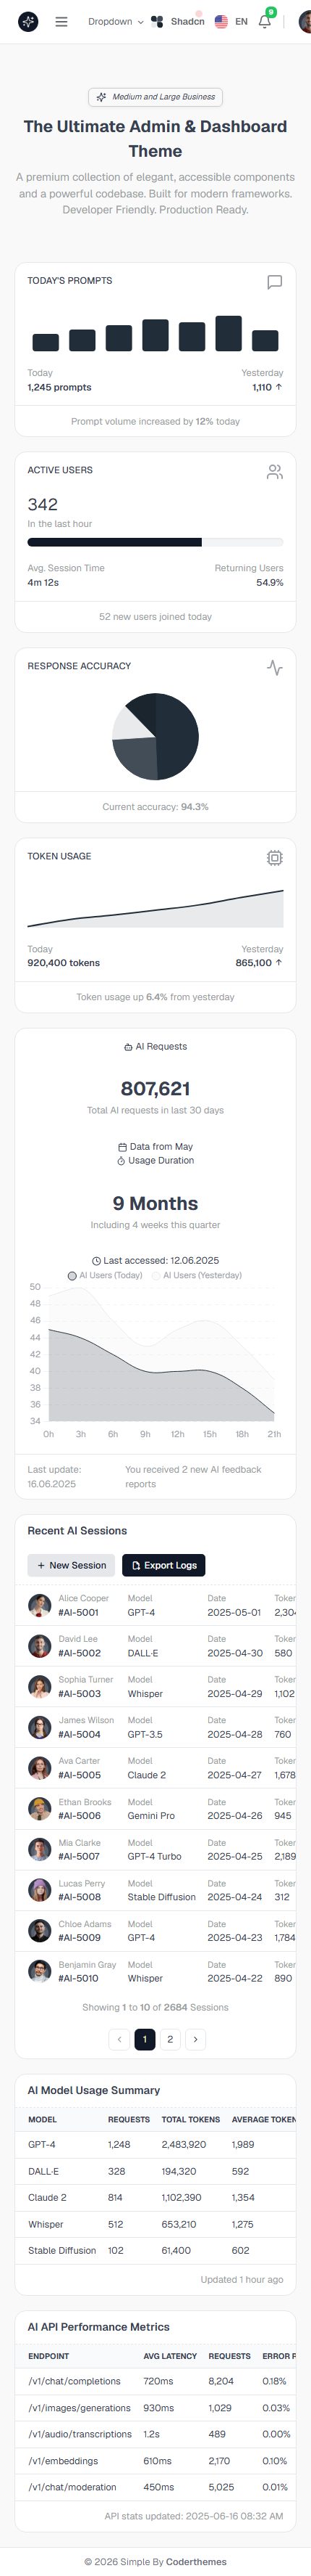Screen dimensions: 311x2576
Task: Toggle AI Users (Today) chart legend
Action: pos(105,1275)
